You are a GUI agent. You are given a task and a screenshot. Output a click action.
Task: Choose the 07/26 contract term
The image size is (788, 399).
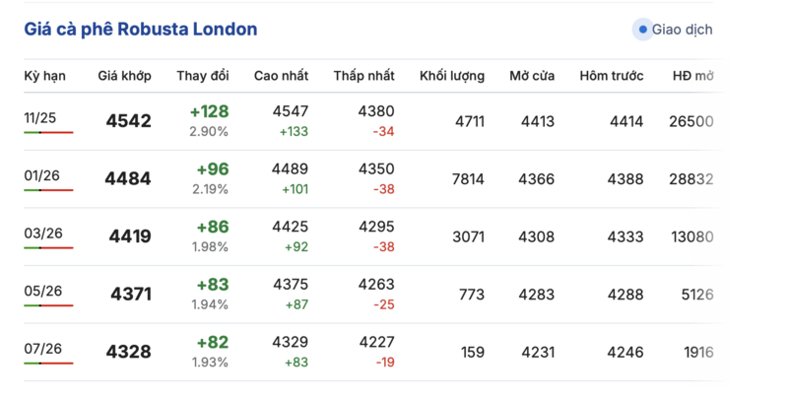[41, 348]
